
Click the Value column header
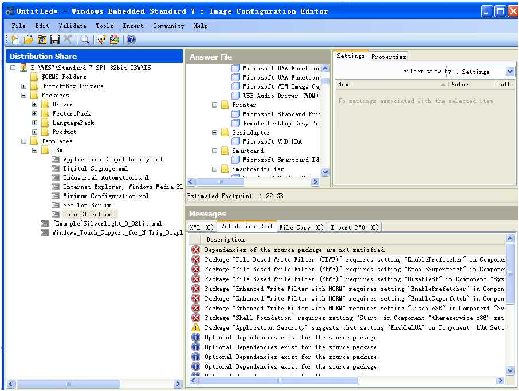470,84
